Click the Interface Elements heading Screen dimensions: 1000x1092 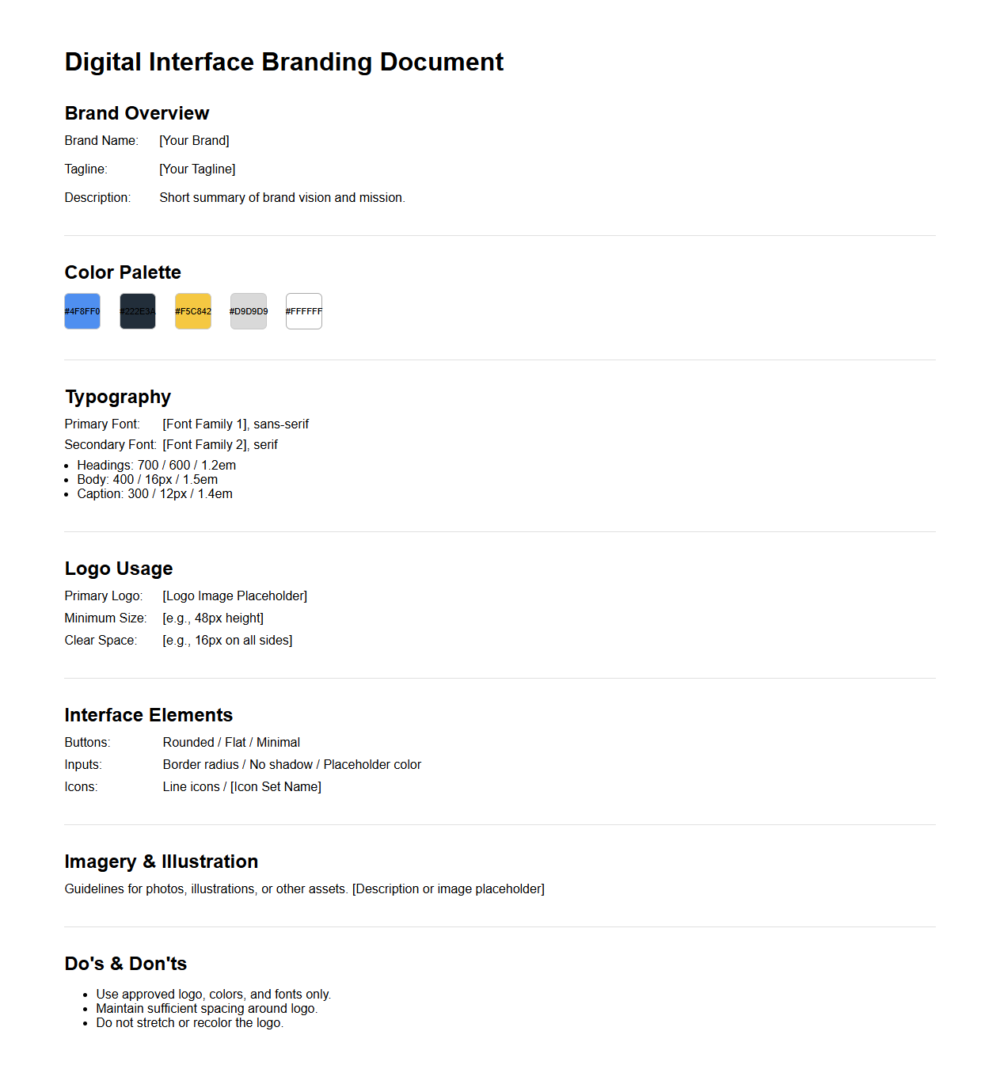[x=148, y=715]
